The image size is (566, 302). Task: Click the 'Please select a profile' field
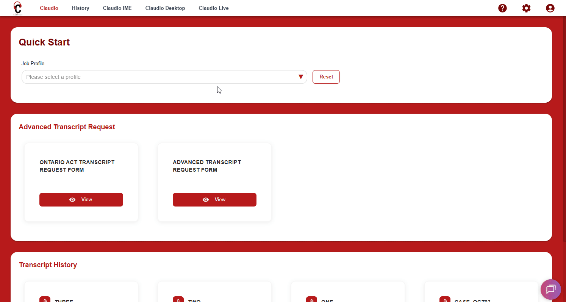159,77
